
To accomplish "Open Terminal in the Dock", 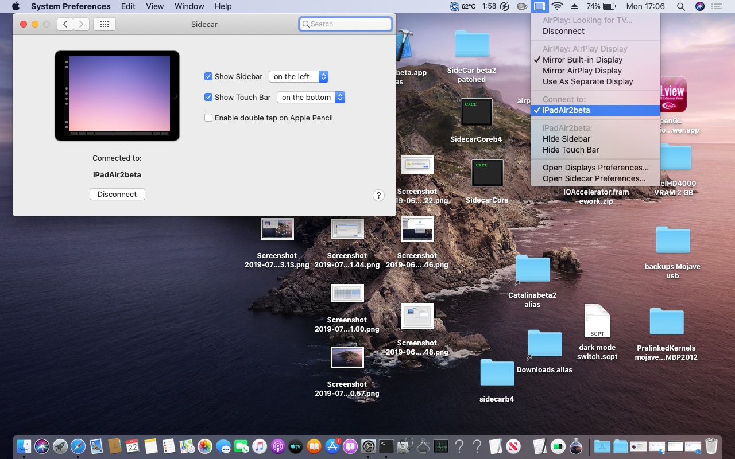I will (x=386, y=446).
